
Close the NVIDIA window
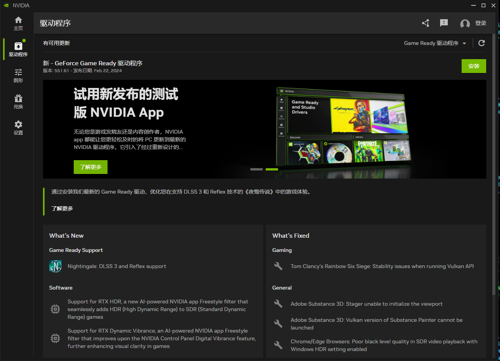(493, 5)
